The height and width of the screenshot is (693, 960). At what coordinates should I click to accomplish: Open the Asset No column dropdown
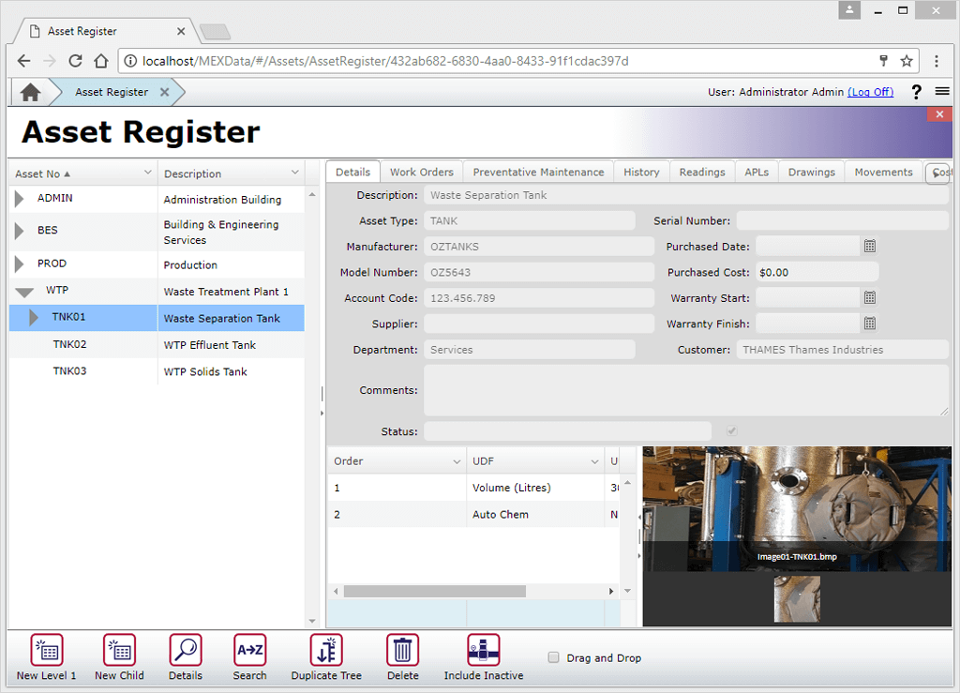148,173
